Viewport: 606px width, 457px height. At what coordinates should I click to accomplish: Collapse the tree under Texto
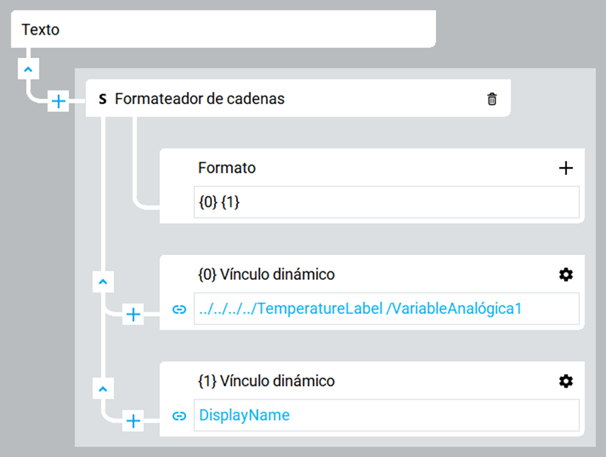coord(28,69)
